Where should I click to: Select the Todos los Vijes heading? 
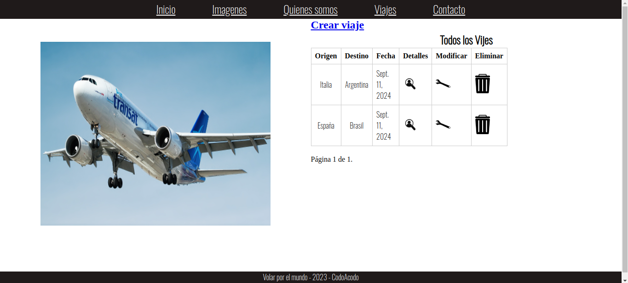click(466, 40)
